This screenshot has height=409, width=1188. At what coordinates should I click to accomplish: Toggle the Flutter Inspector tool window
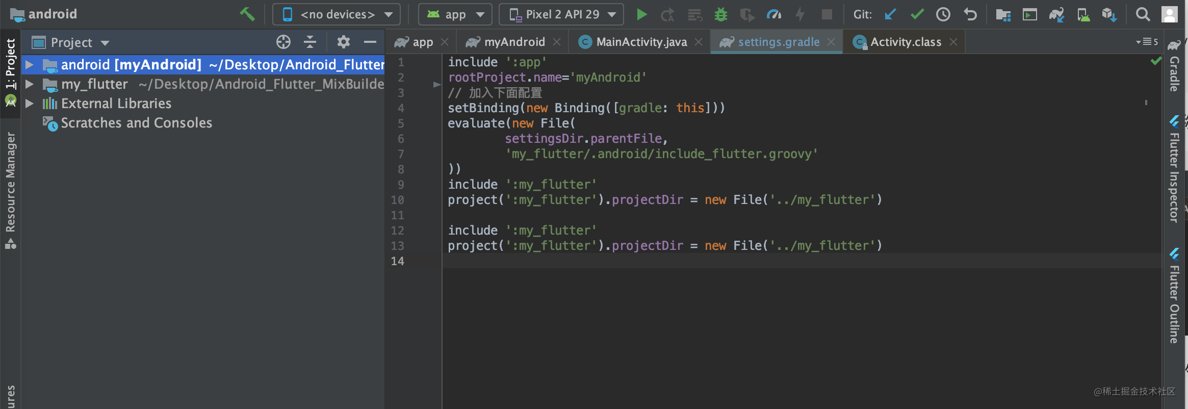1174,170
